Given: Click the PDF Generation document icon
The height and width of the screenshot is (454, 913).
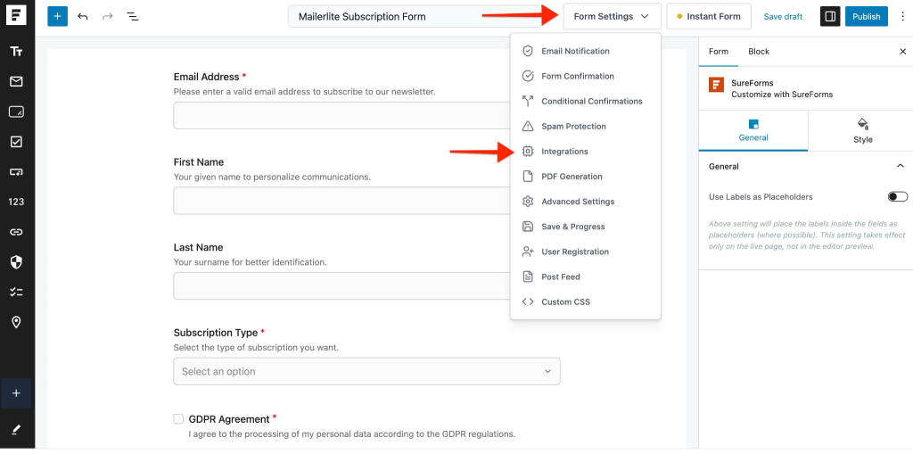Looking at the screenshot, I should click(x=528, y=177).
